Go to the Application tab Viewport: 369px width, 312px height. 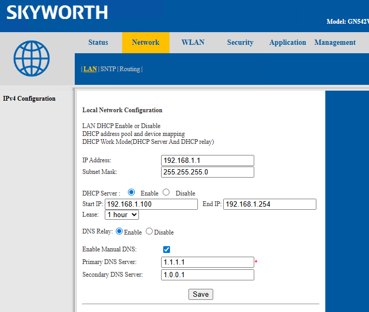[287, 43]
